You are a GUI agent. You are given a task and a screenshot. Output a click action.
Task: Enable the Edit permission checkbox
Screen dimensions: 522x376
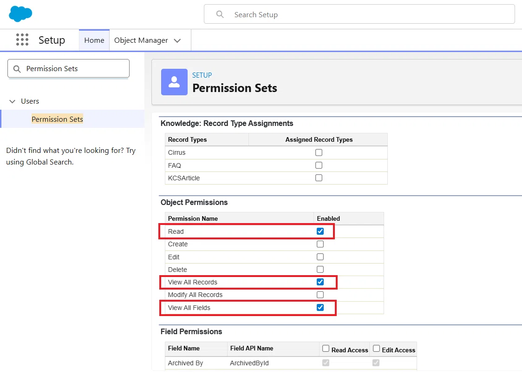pos(320,257)
